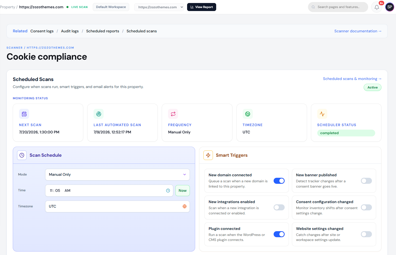Click the Property breadcrumb link
This screenshot has height=255, width=396.
(8, 7)
